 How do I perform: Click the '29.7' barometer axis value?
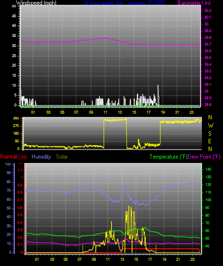(208, 44)
